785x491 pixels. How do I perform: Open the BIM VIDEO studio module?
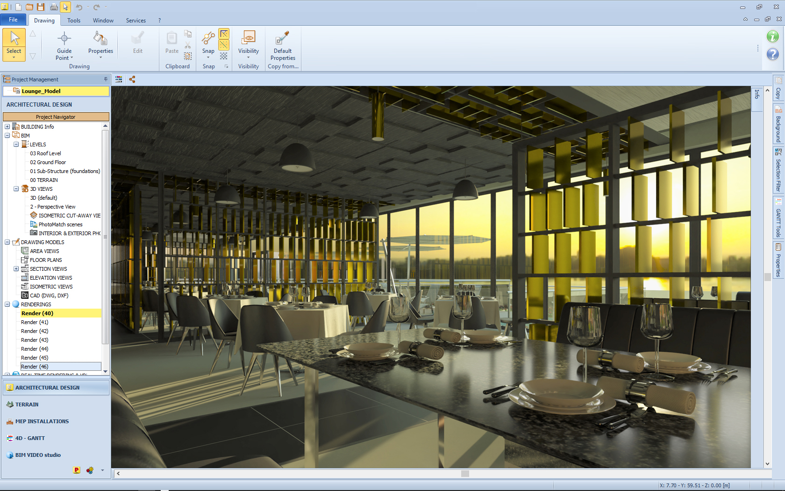coord(38,455)
